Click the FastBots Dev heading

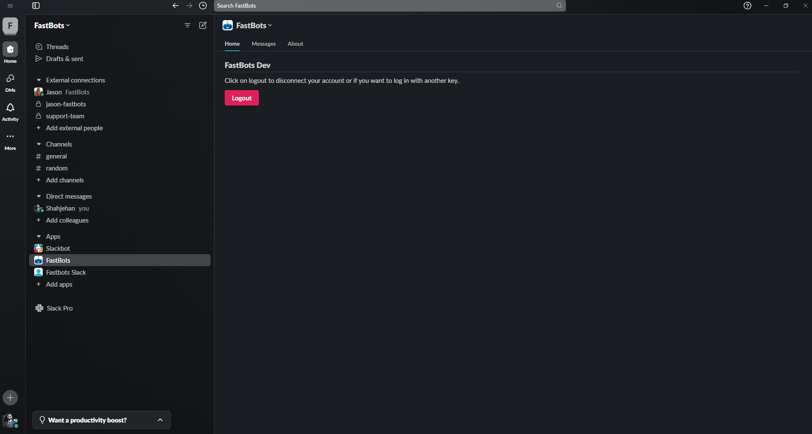pos(247,65)
